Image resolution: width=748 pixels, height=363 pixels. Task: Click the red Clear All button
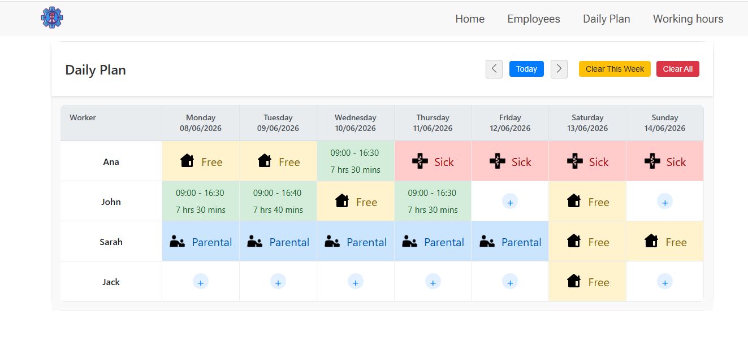678,69
